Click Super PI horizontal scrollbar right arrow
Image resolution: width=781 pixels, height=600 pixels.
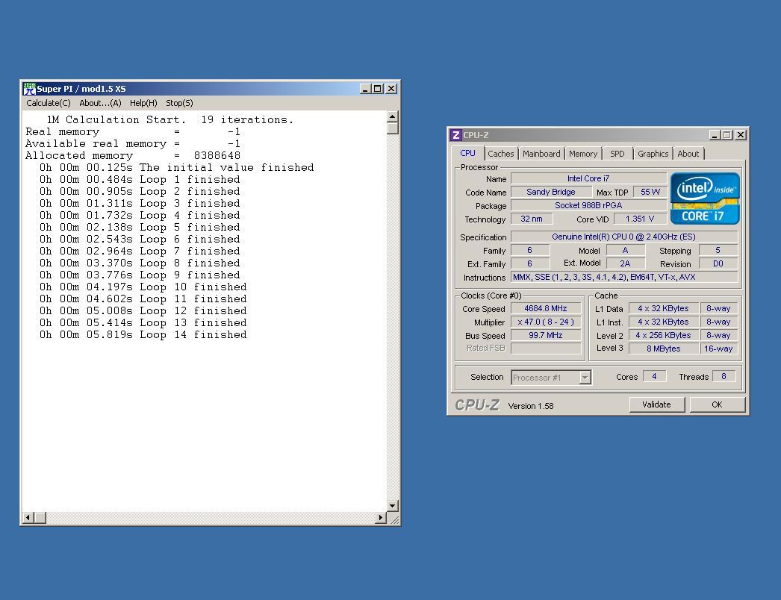tap(381, 518)
